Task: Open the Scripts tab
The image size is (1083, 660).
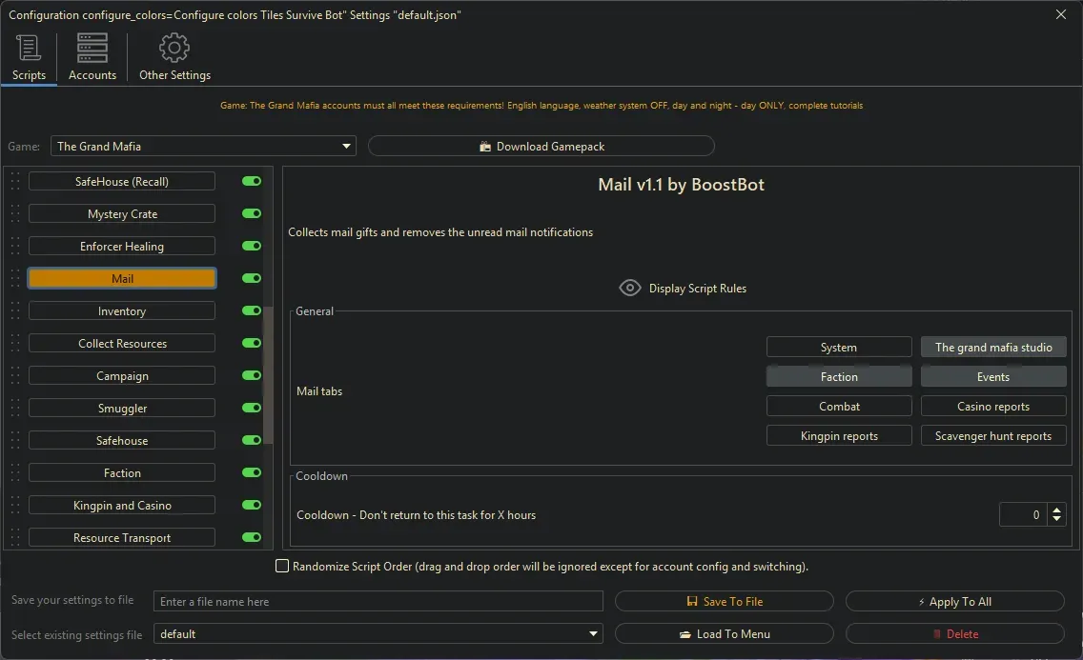Action: 29,58
